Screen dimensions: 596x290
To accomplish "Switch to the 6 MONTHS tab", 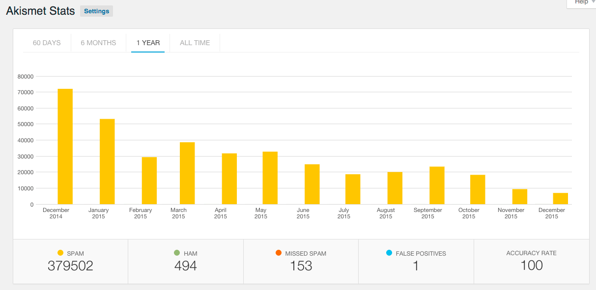I will click(x=98, y=43).
